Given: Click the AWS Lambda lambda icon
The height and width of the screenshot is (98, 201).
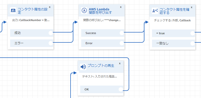Looking at the screenshot, I should (84, 10).
